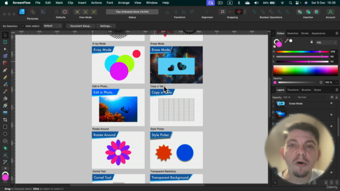Toggle the Snapping magnet button
The image size is (340, 191).
239,12
